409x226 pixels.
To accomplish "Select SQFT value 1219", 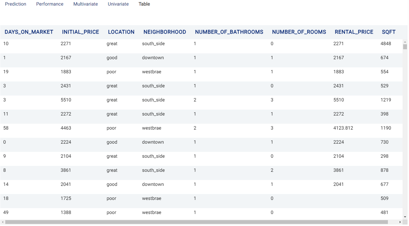I will click(x=386, y=100).
